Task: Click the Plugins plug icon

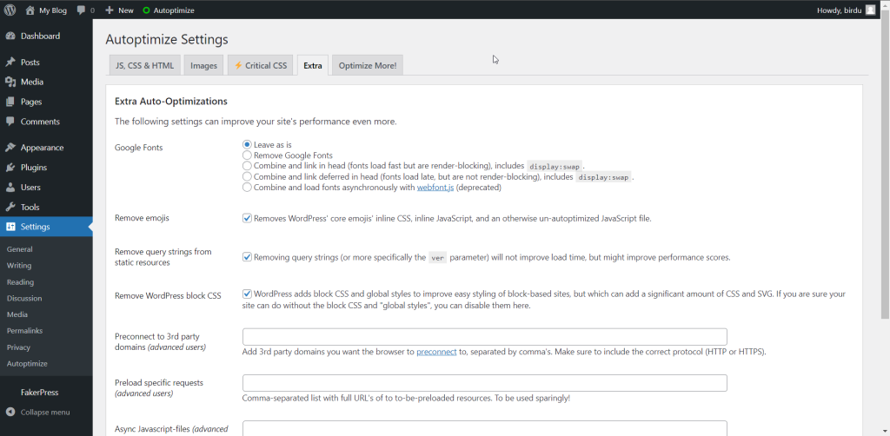Action: (x=10, y=168)
